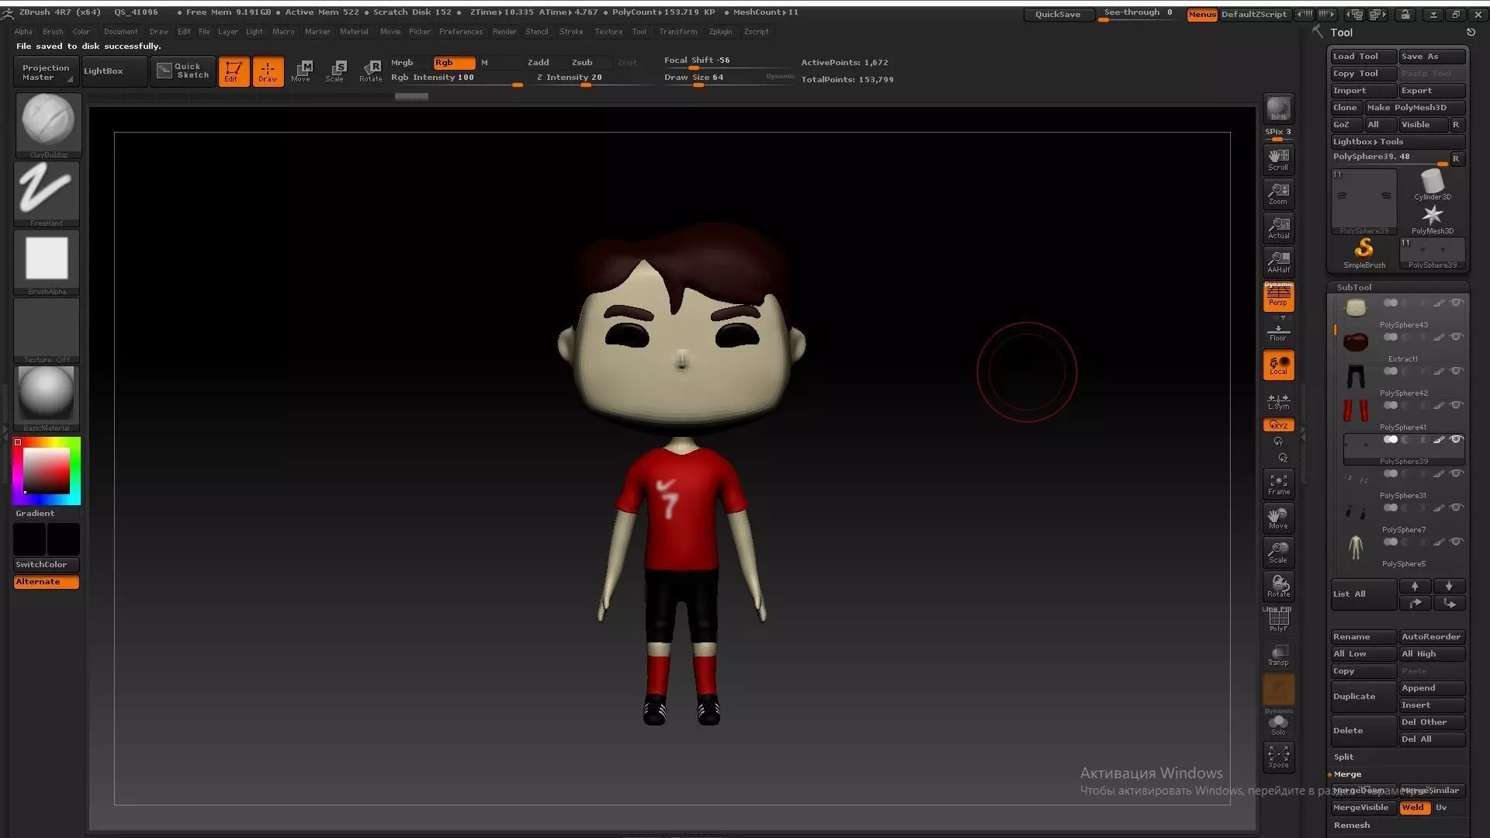Open the Transform menu
The image size is (1490, 838).
678,32
